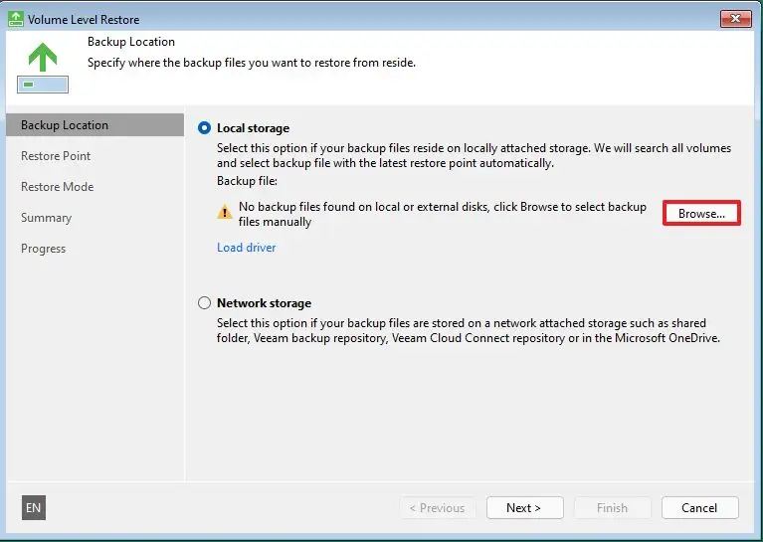763x542 pixels.
Task: Go to the Backup Location step
Action: point(95,125)
